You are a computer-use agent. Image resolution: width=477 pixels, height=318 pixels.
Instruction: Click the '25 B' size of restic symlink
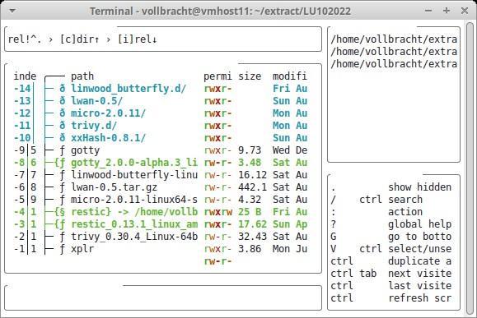click(250, 212)
